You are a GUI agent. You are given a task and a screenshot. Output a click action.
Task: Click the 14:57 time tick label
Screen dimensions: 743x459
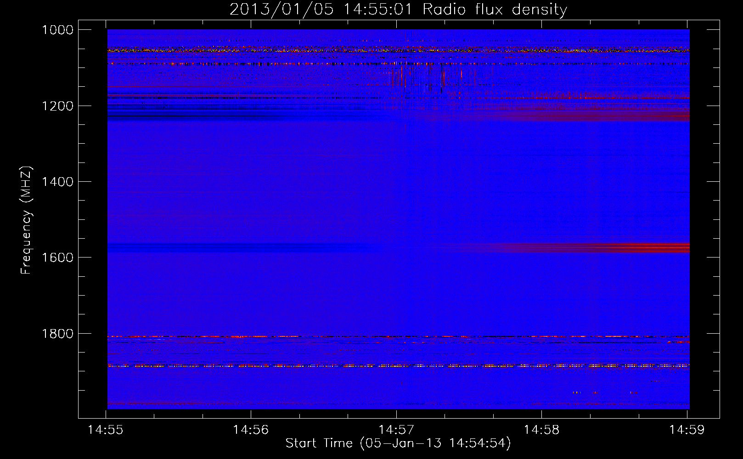pyautogui.click(x=396, y=430)
